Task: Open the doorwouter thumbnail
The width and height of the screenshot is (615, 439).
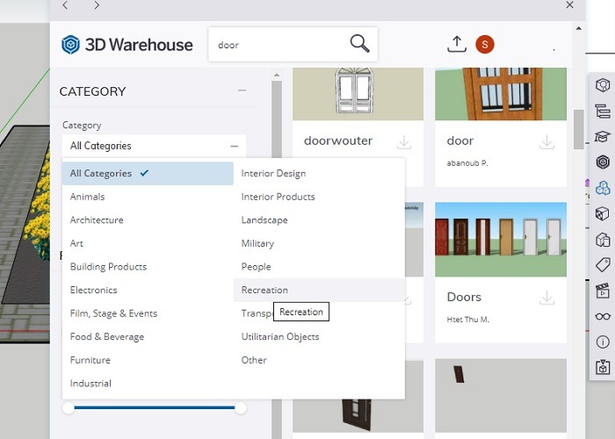Action: pyautogui.click(x=358, y=94)
